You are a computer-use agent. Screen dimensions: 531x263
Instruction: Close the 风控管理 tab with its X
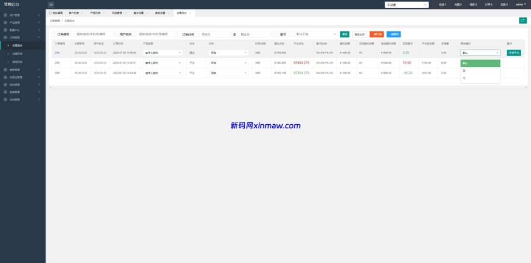tap(125, 12)
